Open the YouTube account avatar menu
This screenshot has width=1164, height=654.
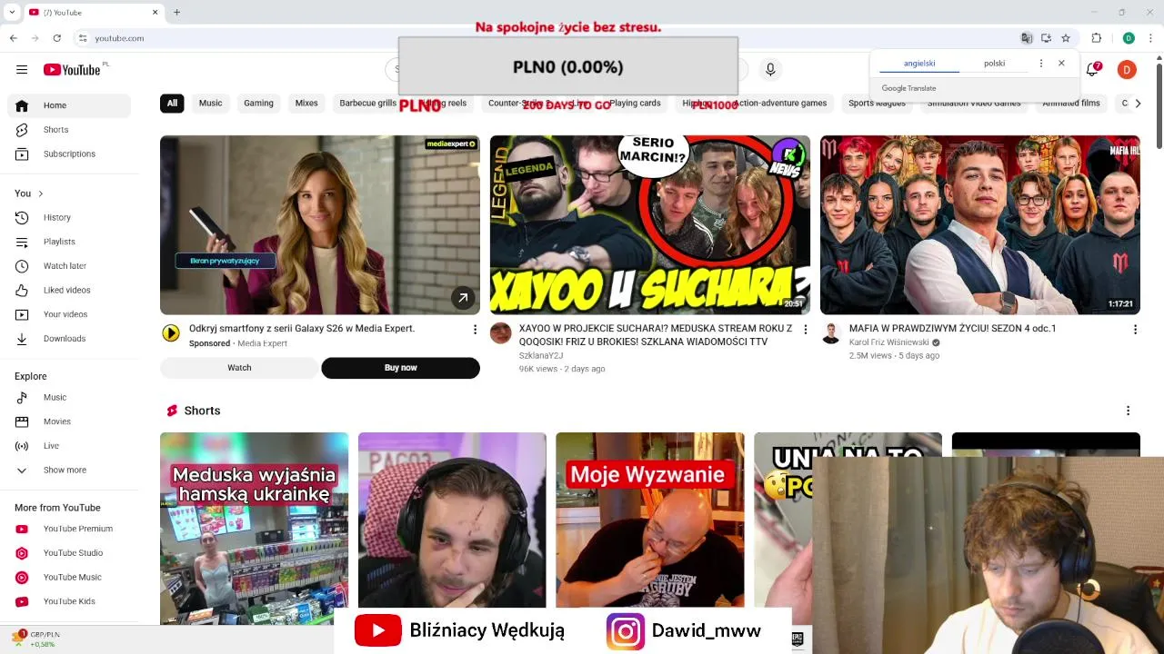click(x=1127, y=69)
